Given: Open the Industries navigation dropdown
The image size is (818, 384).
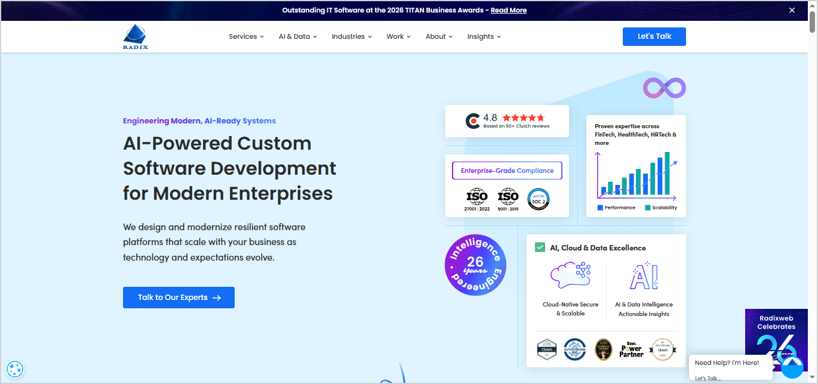Looking at the screenshot, I should (x=352, y=36).
